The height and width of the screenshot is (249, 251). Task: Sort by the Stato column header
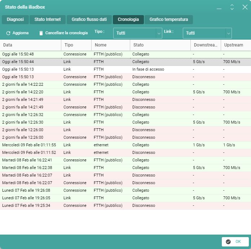coord(160,45)
